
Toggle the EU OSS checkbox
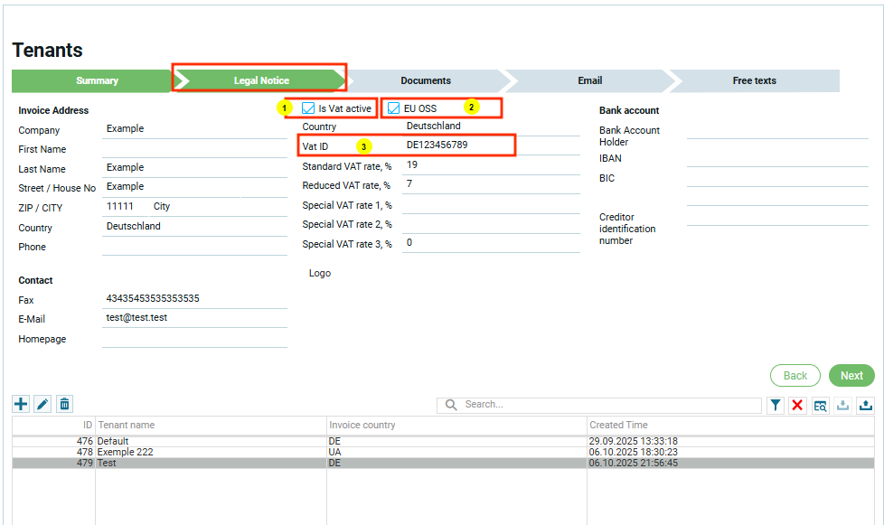click(394, 108)
